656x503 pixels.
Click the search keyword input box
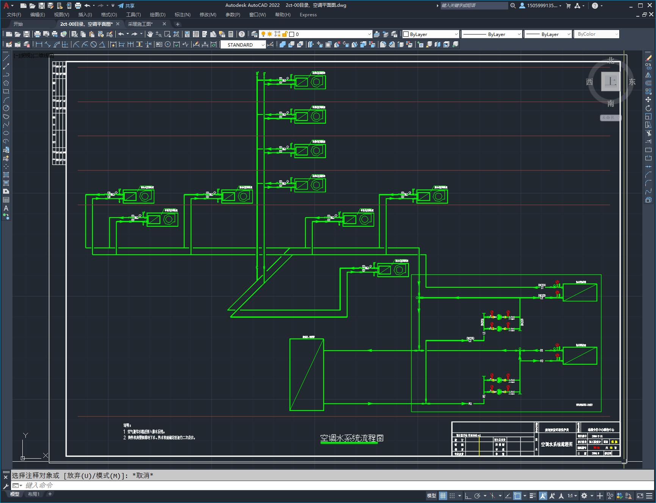pos(474,6)
